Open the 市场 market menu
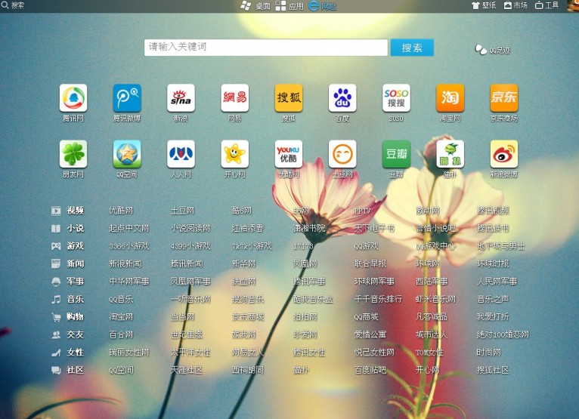This screenshot has height=419, width=579. [x=516, y=5]
